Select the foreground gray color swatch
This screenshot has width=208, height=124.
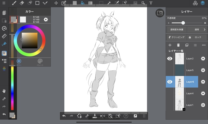pos(13,19)
